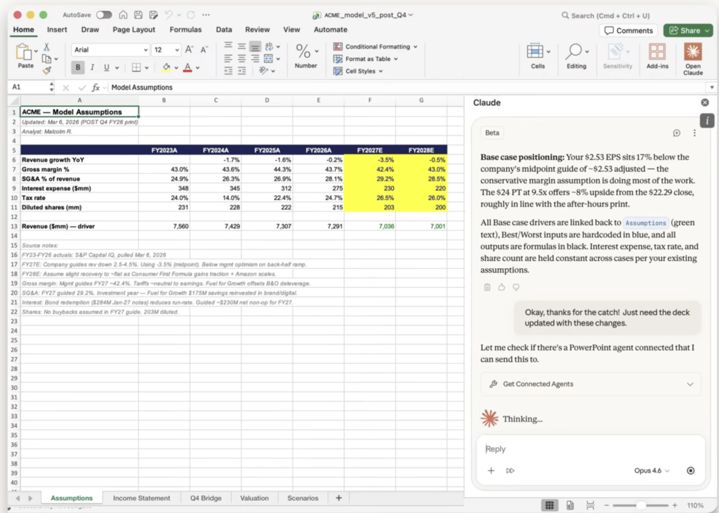Decrease font size with smaller A icon
The height and width of the screenshot is (513, 719).
tap(204, 50)
